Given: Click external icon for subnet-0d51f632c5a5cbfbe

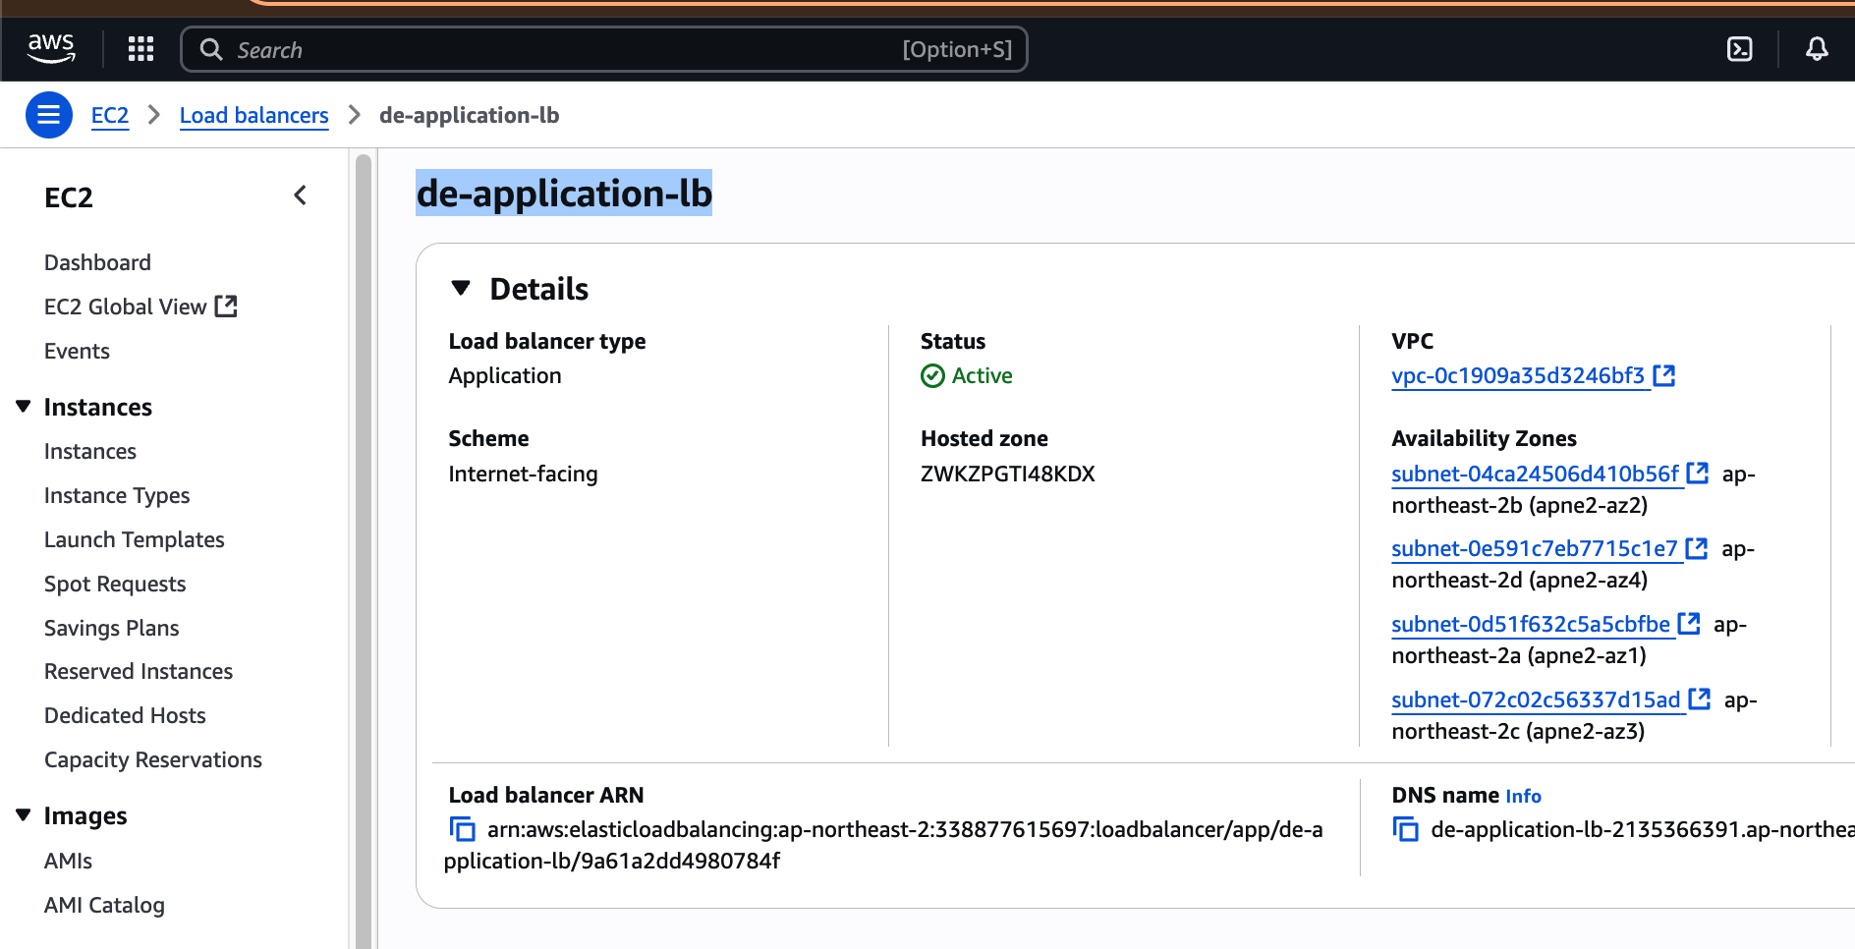Looking at the screenshot, I should tap(1688, 624).
